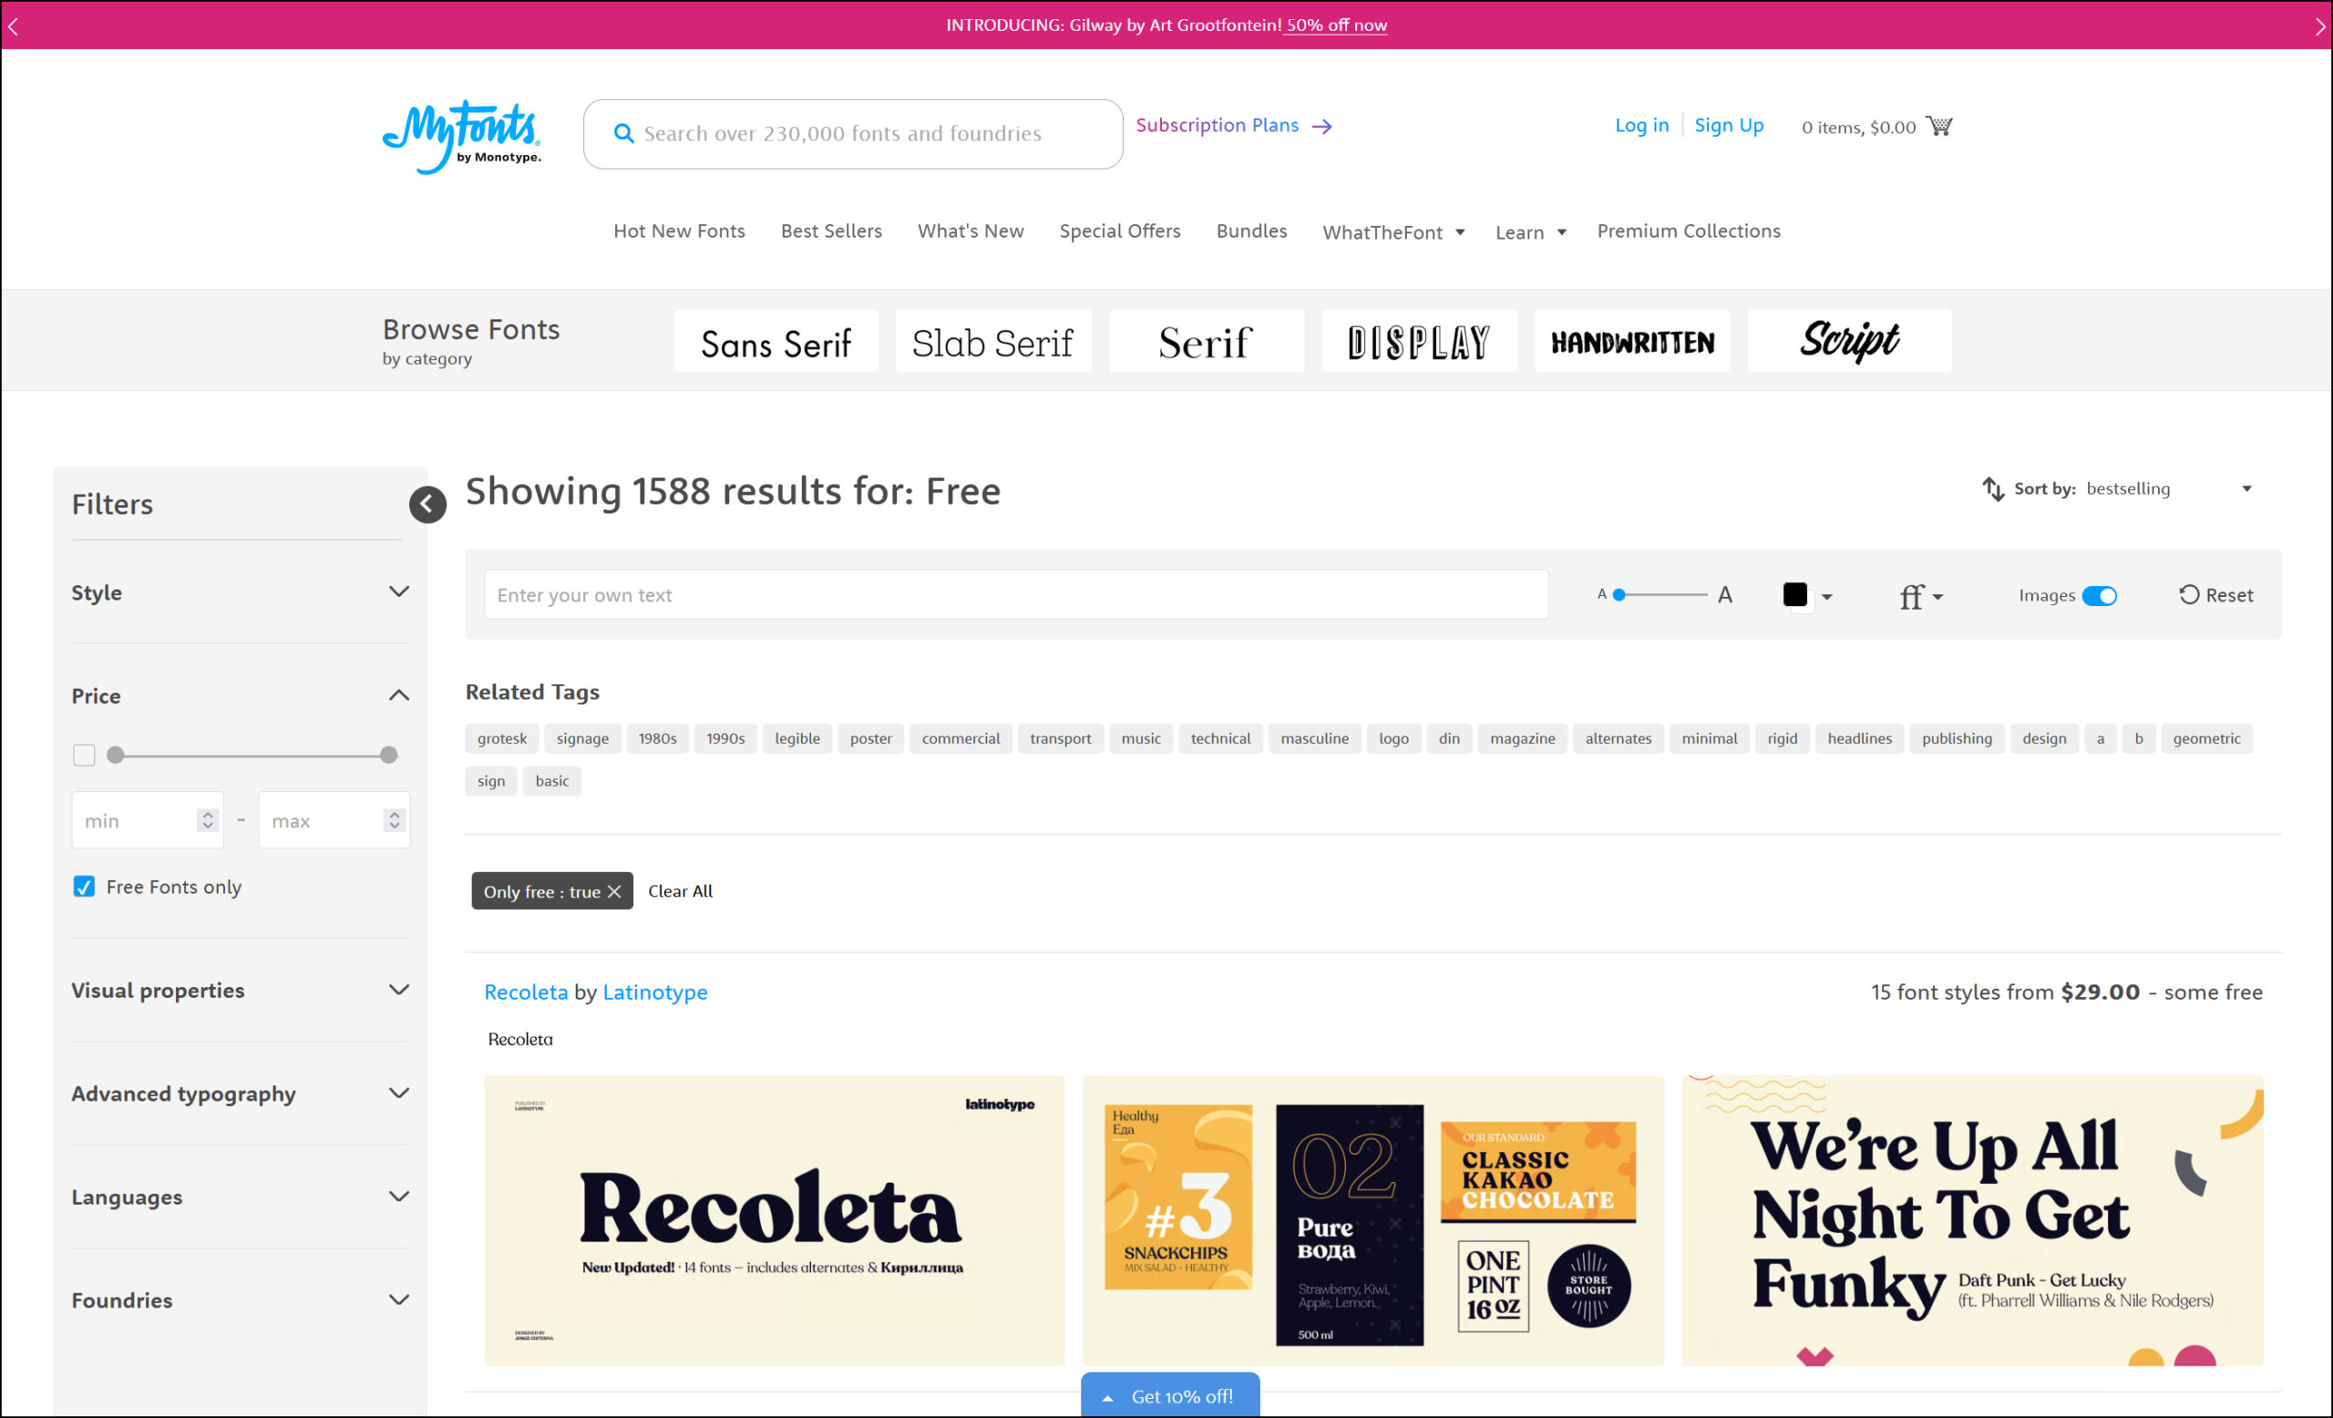Click the Log in link
This screenshot has width=2333, height=1418.
coord(1641,125)
